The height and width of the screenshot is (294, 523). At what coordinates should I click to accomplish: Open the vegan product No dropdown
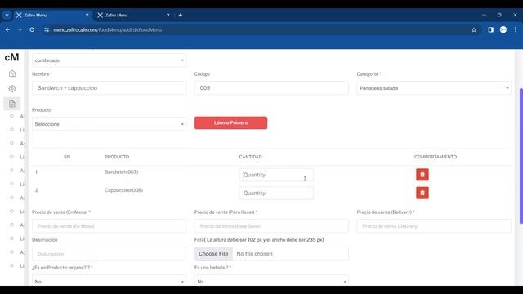[x=109, y=281]
